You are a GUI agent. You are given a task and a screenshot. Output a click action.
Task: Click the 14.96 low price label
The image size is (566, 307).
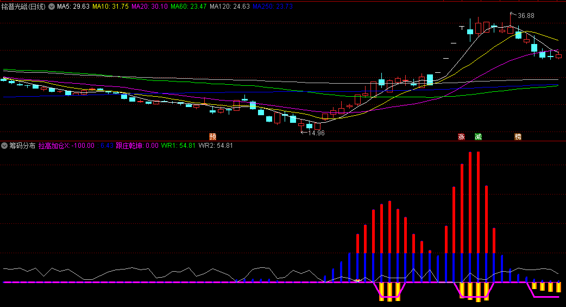316,133
